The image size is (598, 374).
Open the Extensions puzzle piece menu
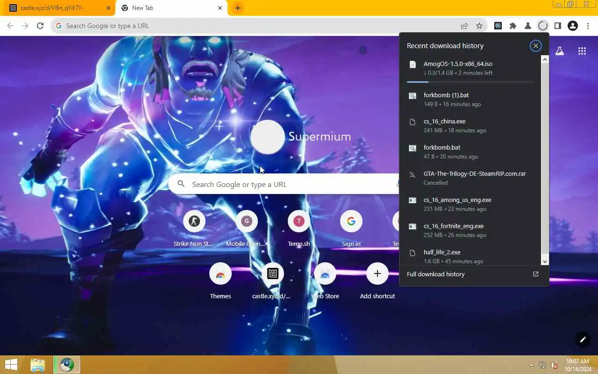[x=513, y=26]
